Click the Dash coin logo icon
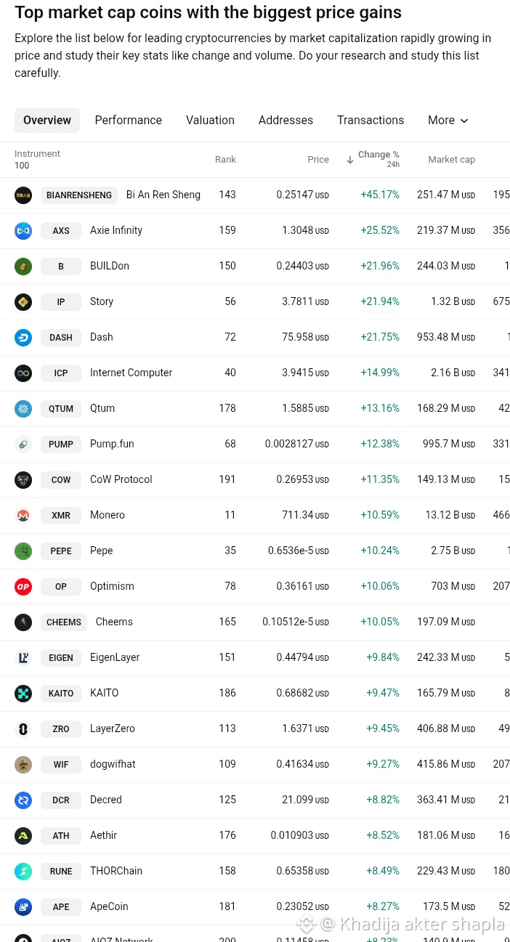Image resolution: width=510 pixels, height=942 pixels. click(x=23, y=338)
